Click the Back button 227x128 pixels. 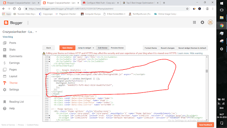(49, 48)
